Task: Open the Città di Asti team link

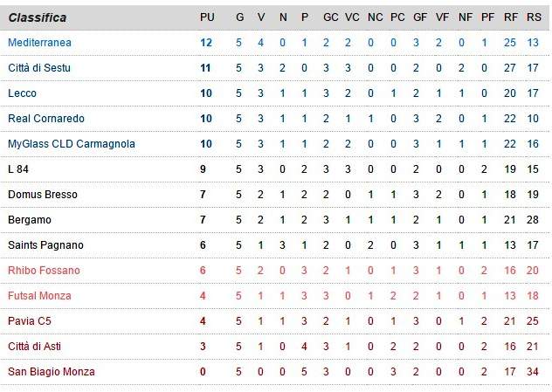Action: (x=38, y=347)
